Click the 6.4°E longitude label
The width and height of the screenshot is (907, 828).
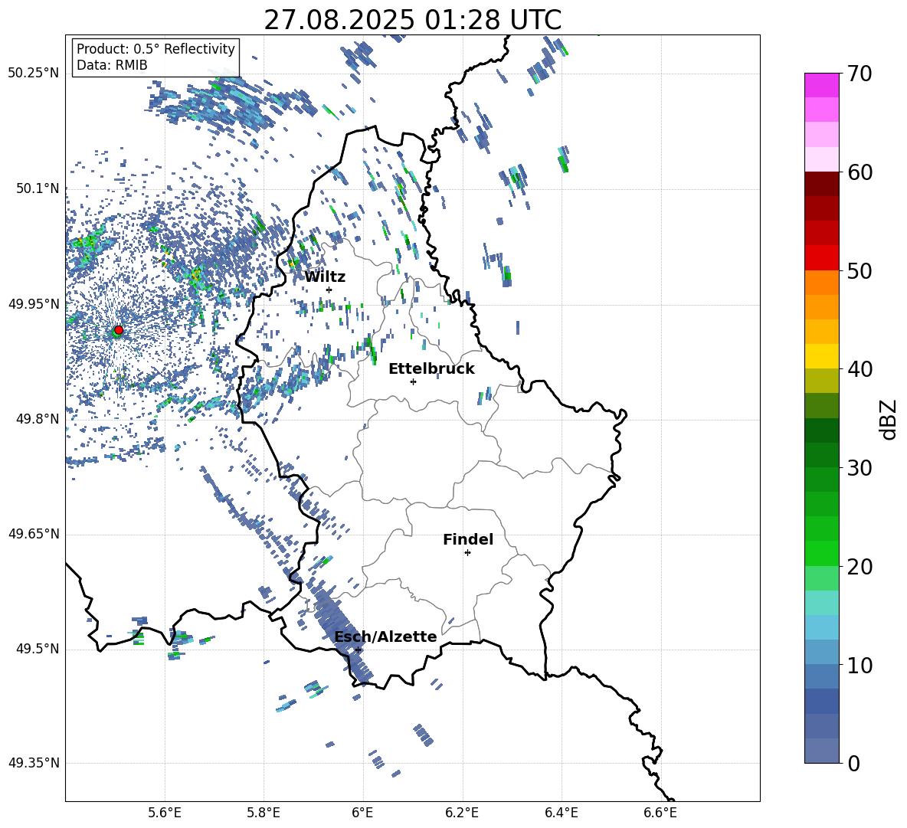(x=561, y=813)
